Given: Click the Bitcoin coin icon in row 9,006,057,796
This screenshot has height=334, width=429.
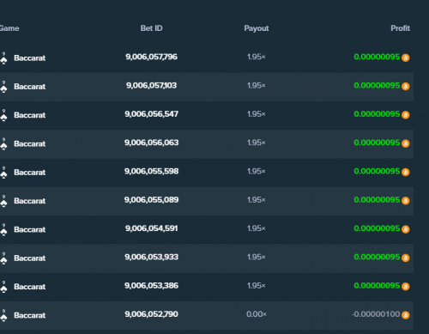Looking at the screenshot, I should [406, 58].
